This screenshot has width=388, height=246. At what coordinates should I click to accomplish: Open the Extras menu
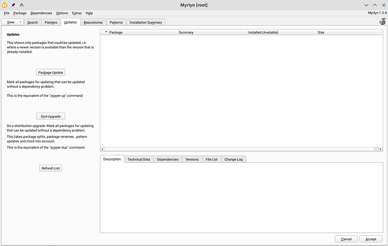(76, 13)
